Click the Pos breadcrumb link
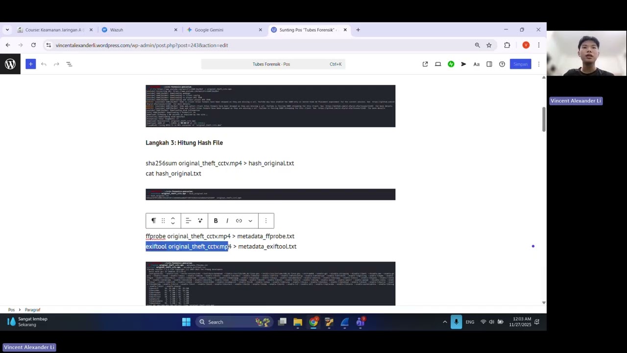 [11, 310]
